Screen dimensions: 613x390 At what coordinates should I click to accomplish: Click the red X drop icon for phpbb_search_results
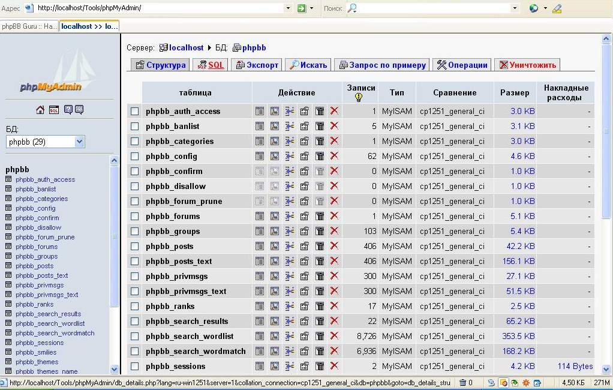[x=334, y=321]
